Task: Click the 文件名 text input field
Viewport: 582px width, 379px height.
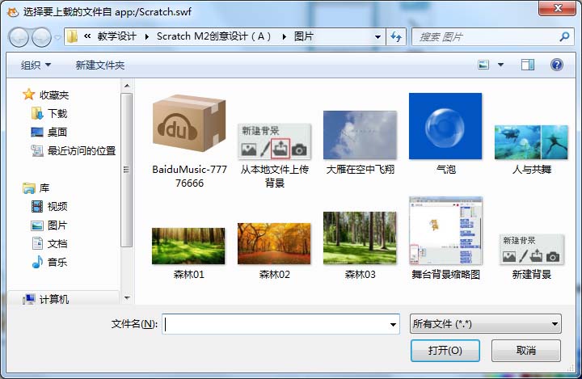Action: (275, 325)
